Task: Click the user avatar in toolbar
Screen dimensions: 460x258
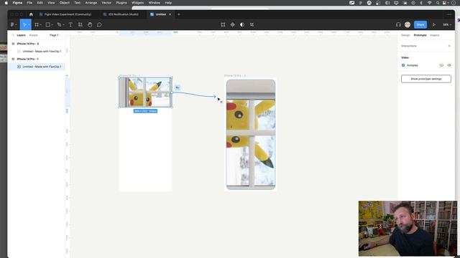Action: 408,25
